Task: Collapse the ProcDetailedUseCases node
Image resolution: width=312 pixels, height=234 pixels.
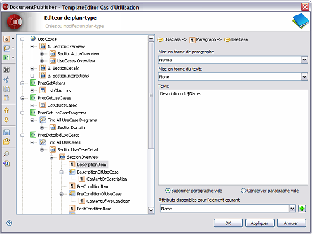Action: coord(22,135)
